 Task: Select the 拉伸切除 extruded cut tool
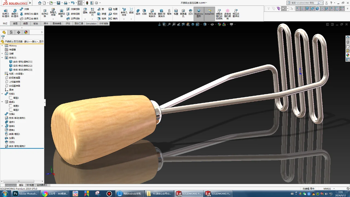click(45, 13)
